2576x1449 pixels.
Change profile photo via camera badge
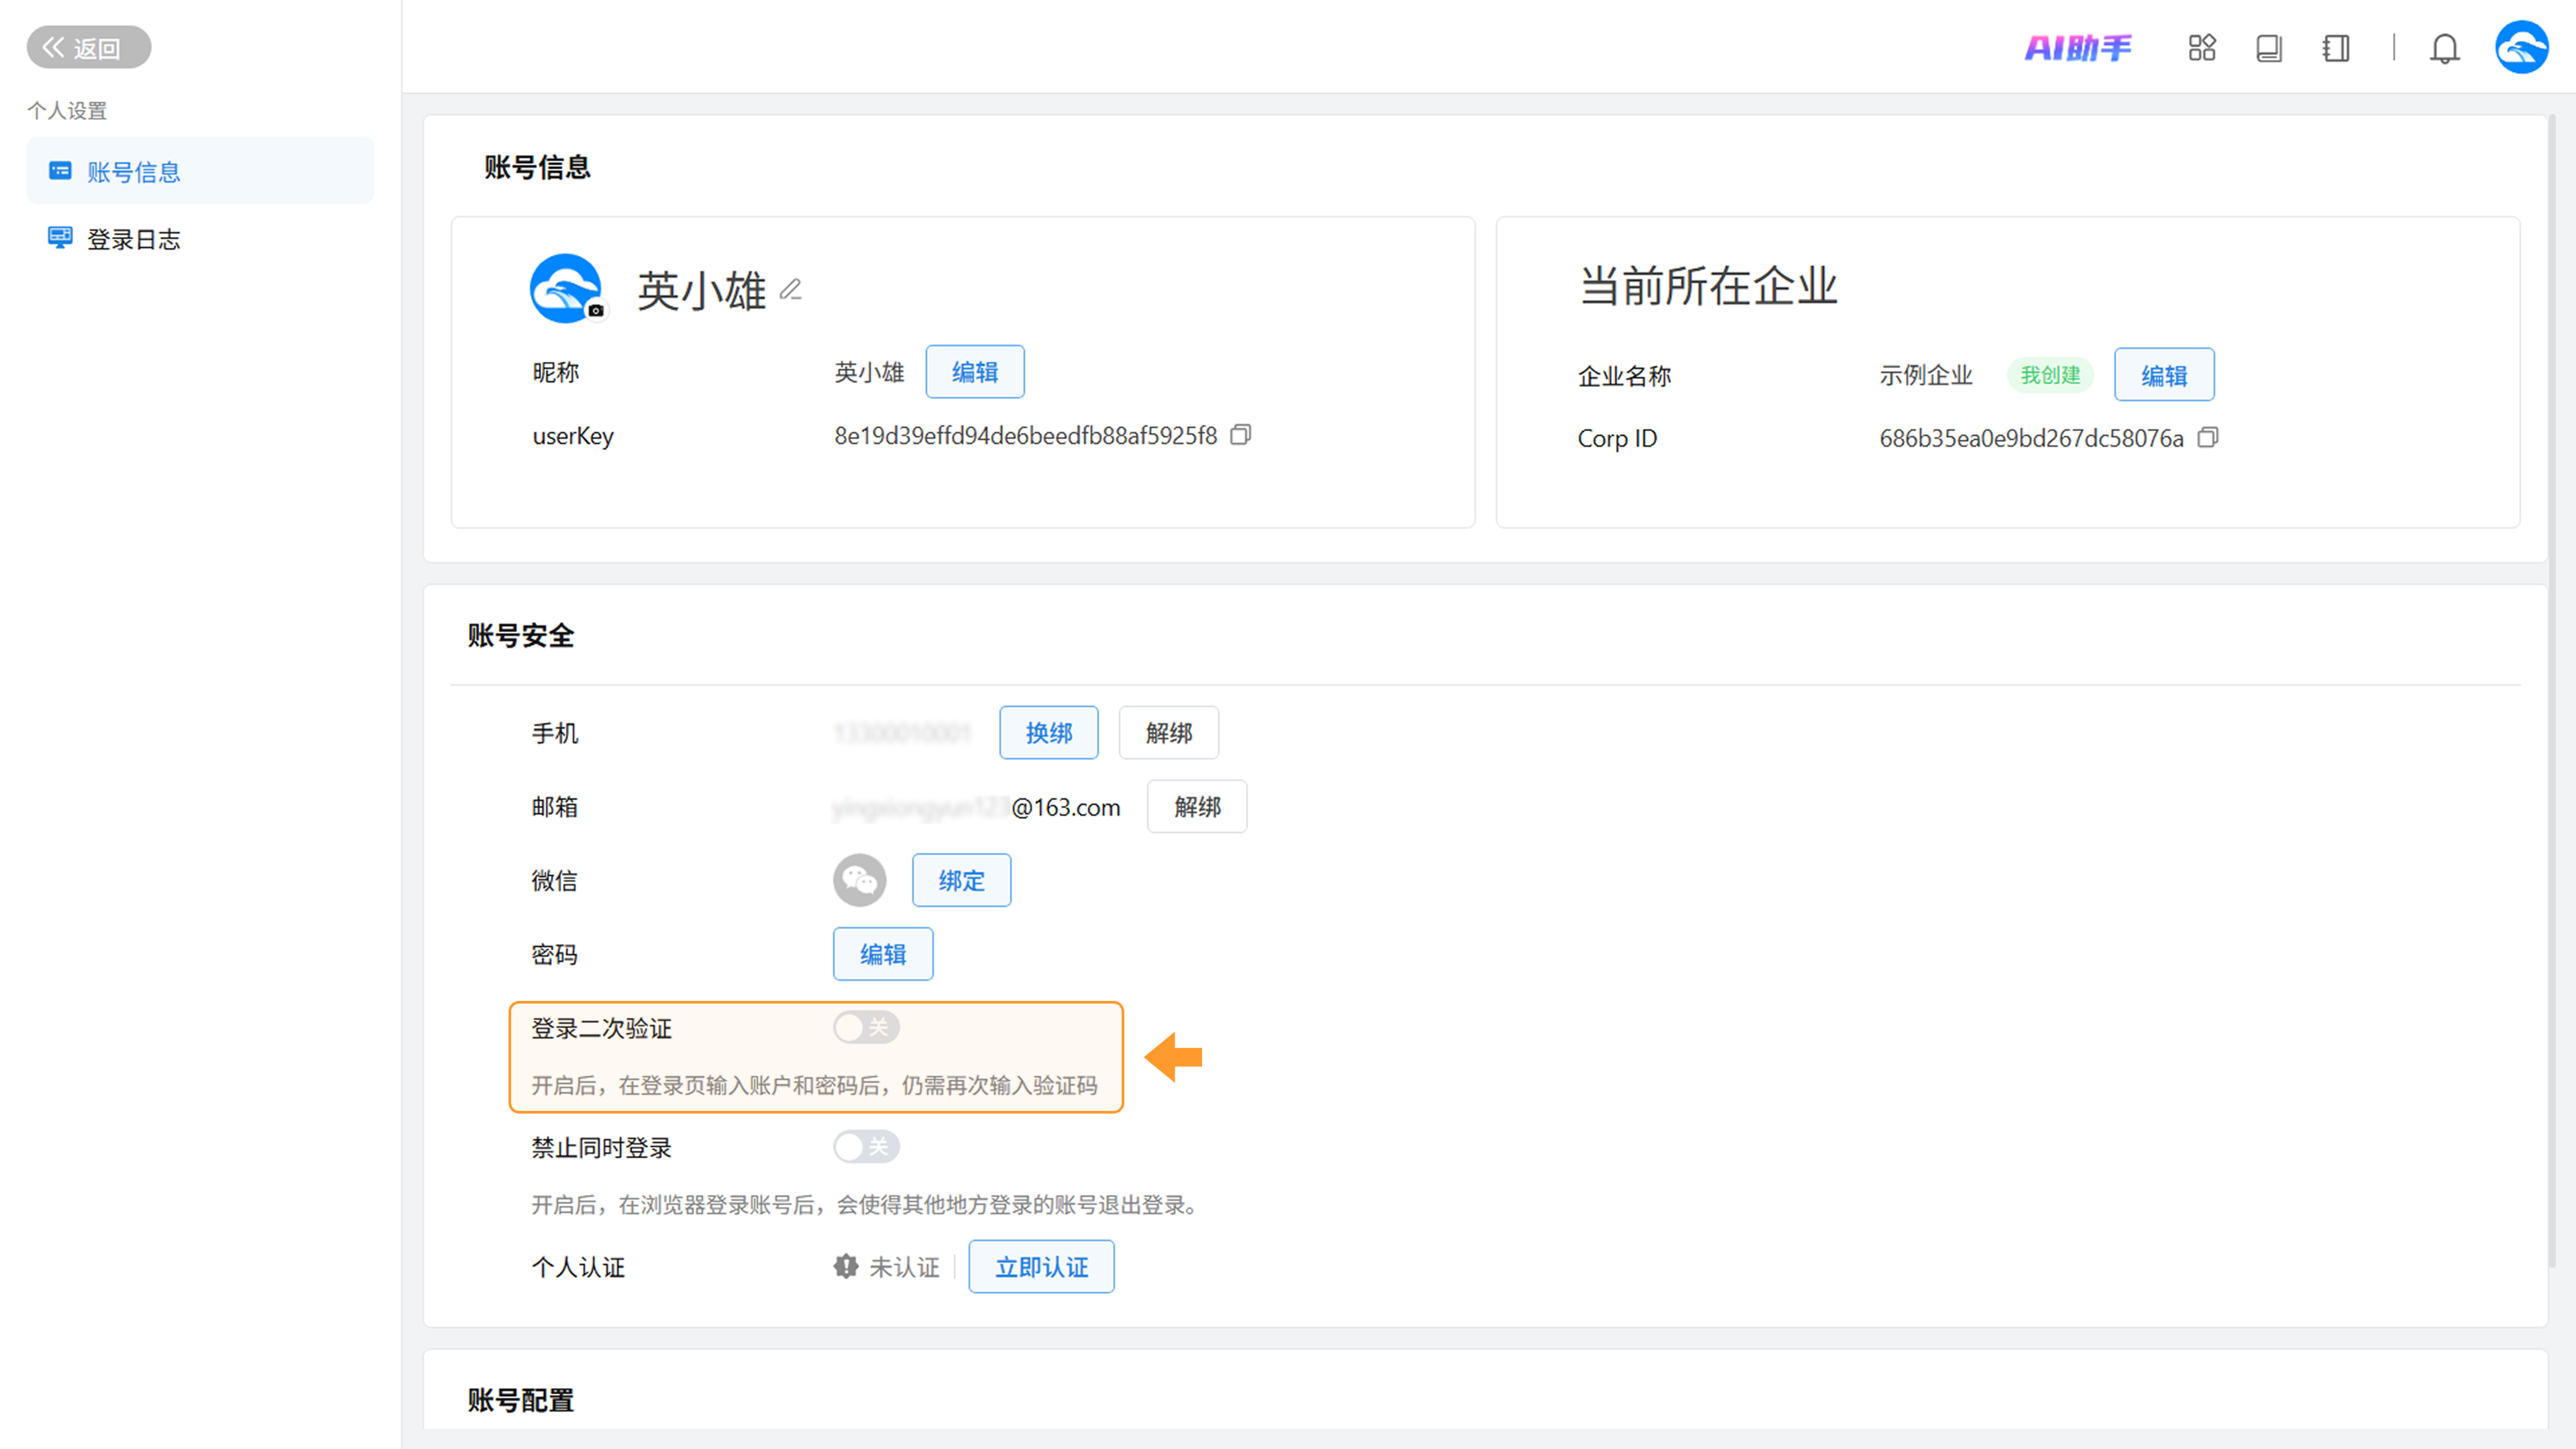click(596, 310)
